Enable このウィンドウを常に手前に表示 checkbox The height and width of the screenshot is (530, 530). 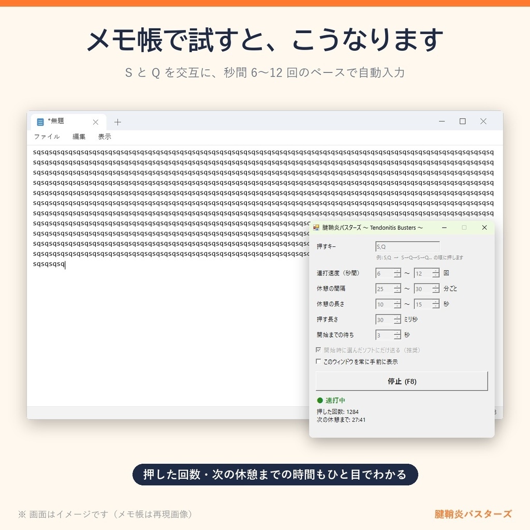tap(318, 361)
